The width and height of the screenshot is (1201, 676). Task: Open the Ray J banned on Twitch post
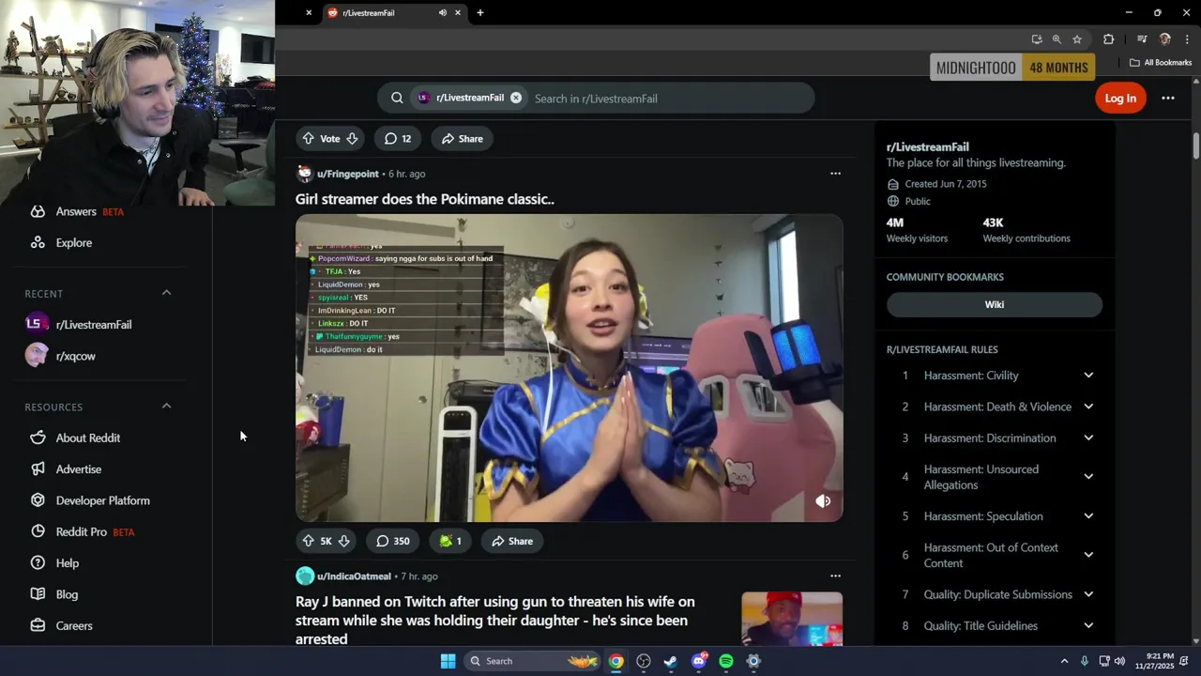[x=495, y=620]
